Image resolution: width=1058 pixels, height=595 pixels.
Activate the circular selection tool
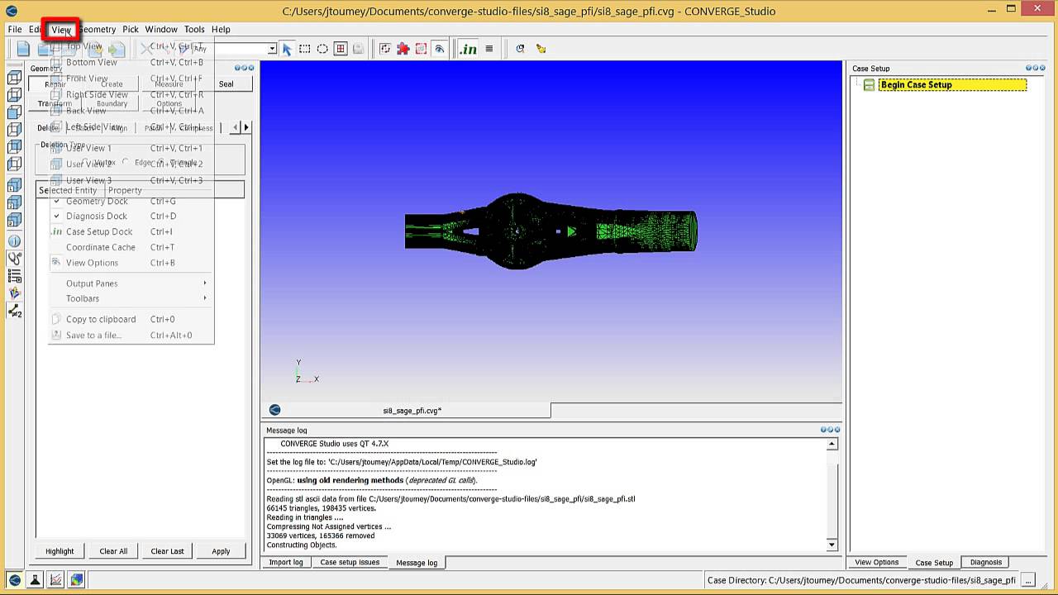click(x=322, y=49)
